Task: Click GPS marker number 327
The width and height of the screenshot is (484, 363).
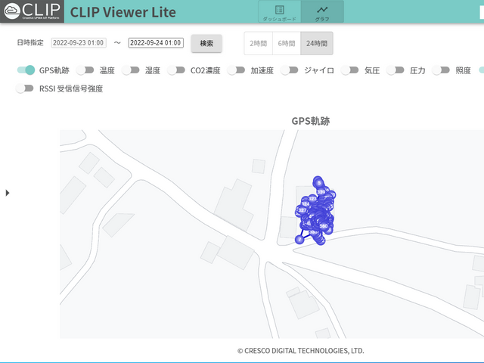Action: pos(302,210)
